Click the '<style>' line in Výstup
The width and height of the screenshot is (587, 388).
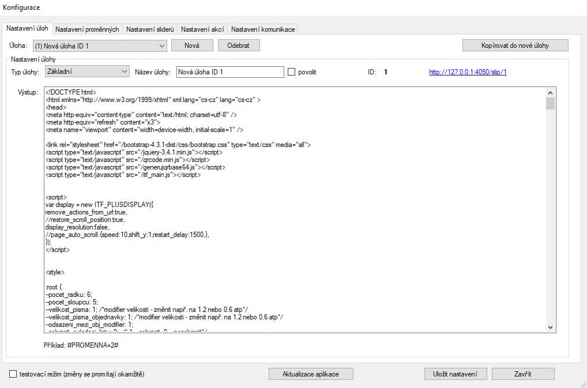tap(55, 272)
